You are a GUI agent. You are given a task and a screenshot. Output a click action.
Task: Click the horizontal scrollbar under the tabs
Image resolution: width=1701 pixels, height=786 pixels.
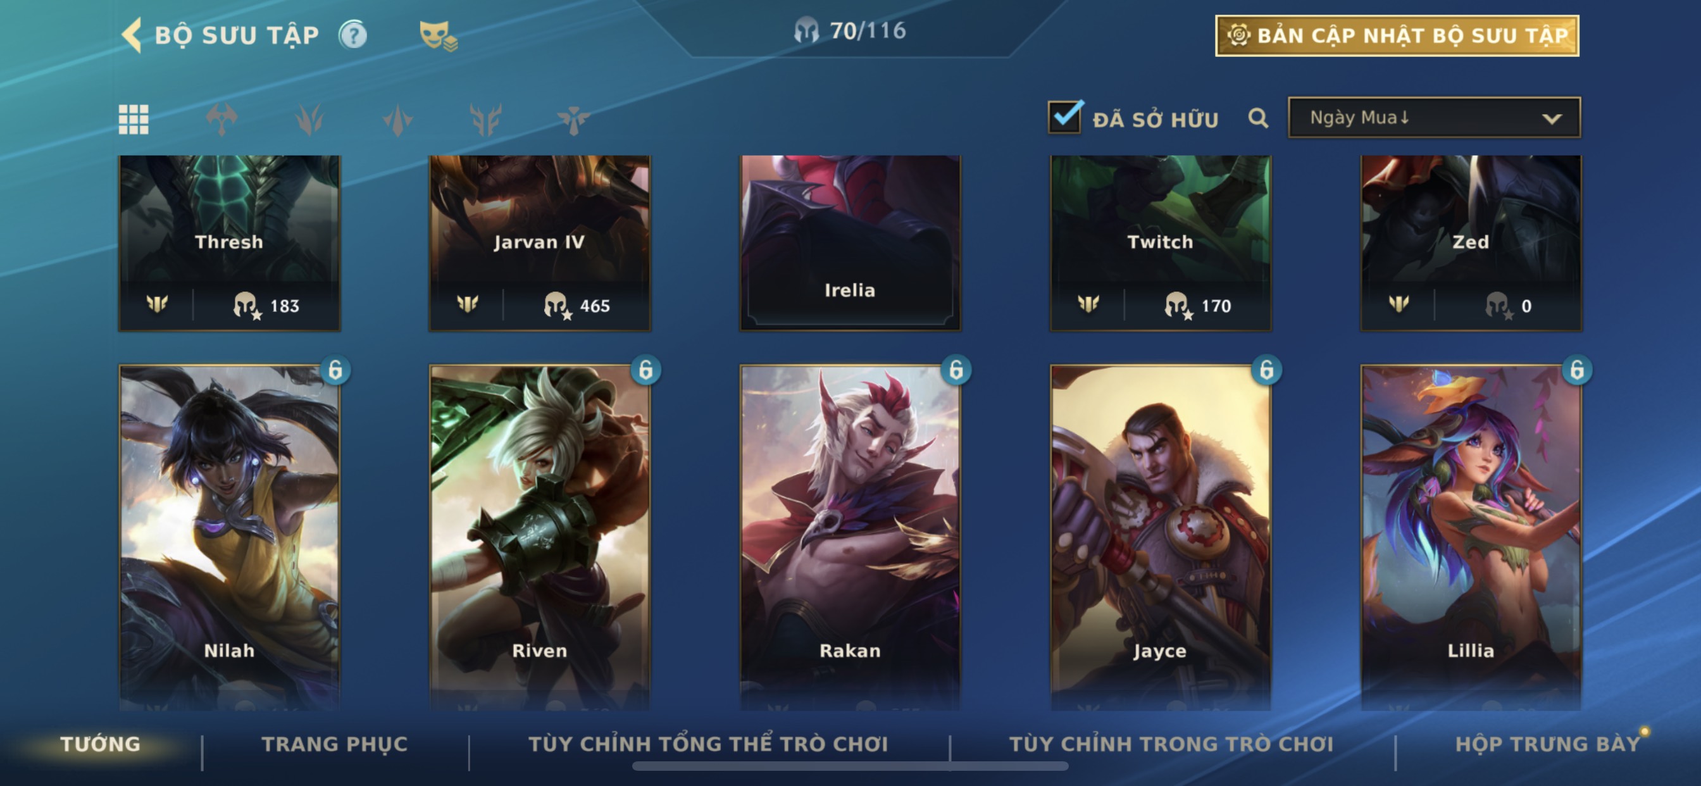tap(850, 766)
